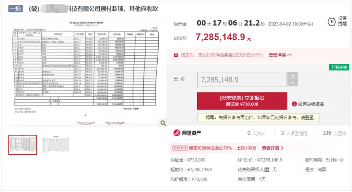
Task: Click the bid price input field
Action: 242,80
